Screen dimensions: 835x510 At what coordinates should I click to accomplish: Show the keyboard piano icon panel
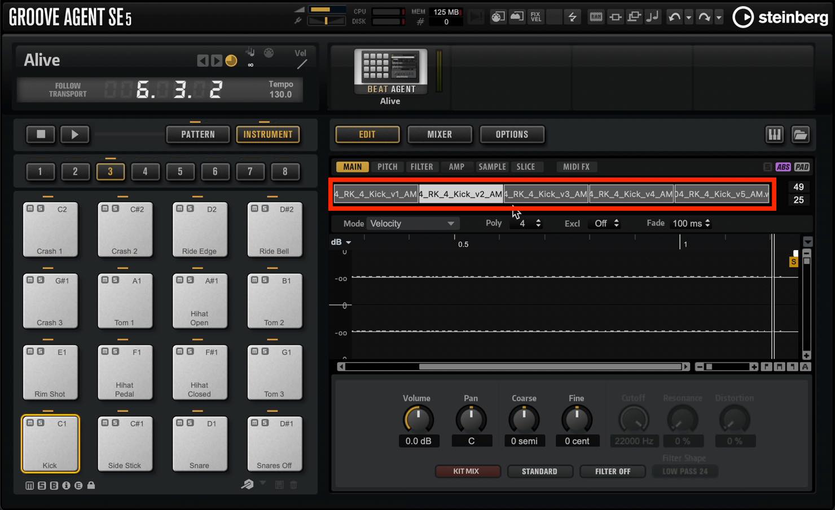(774, 135)
